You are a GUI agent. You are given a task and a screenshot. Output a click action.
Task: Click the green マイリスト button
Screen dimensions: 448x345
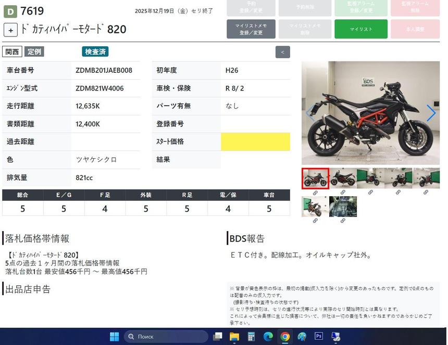pyautogui.click(x=360, y=29)
